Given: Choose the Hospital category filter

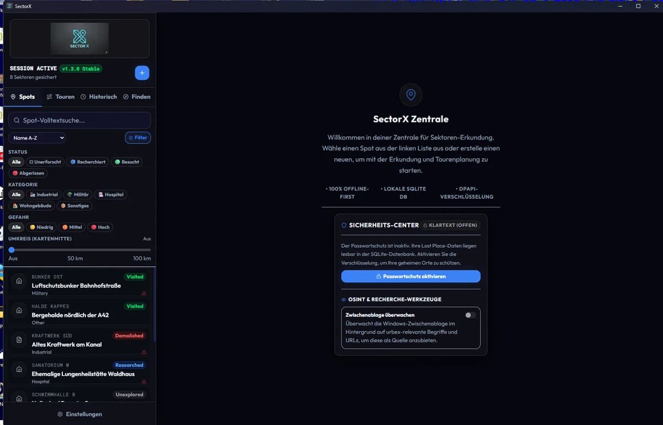Looking at the screenshot, I should point(110,195).
